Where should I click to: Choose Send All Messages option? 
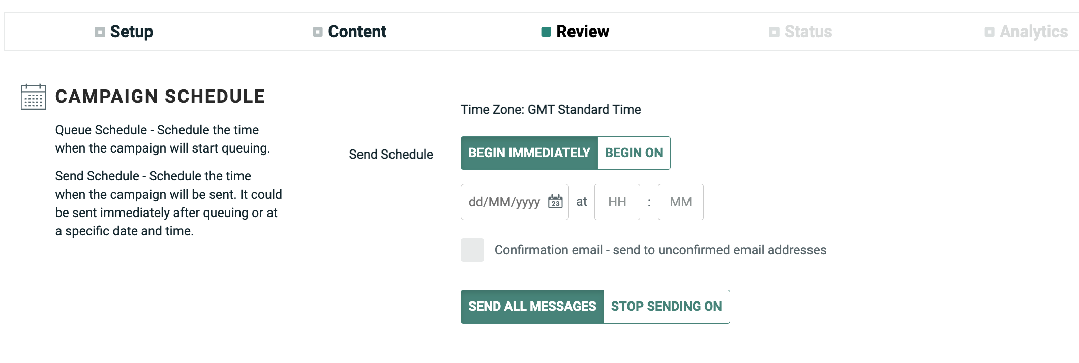click(x=532, y=307)
